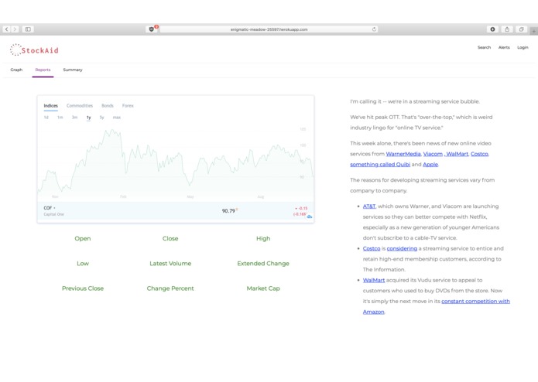Viewport: 538px width, 382px height.
Task: Click the stock price line chart area
Action: [175, 162]
